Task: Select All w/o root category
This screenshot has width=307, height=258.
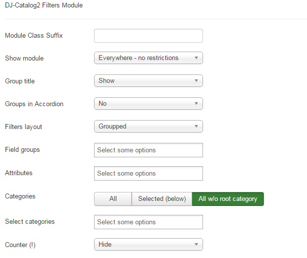Action: (228, 199)
